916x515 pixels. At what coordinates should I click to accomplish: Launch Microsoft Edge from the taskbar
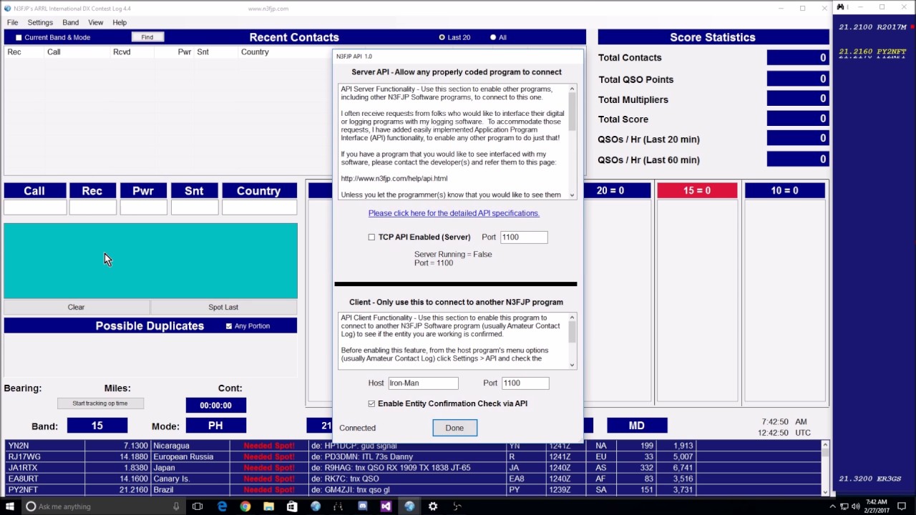tap(222, 506)
